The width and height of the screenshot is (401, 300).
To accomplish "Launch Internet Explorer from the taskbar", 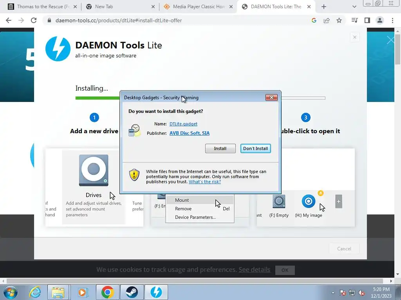I will click(35, 292).
